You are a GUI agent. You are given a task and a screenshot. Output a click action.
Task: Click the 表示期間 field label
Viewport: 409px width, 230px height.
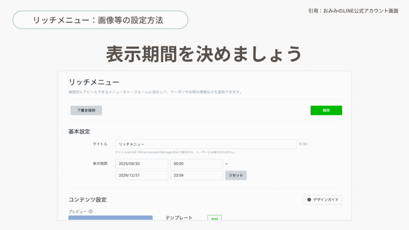pos(100,164)
